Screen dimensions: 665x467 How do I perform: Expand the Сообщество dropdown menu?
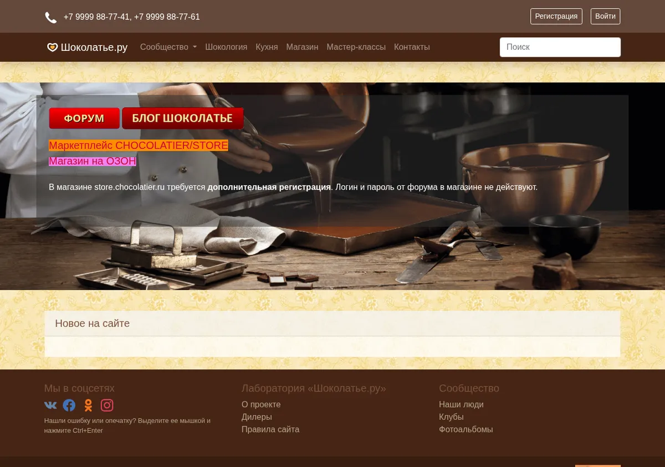[x=168, y=47]
